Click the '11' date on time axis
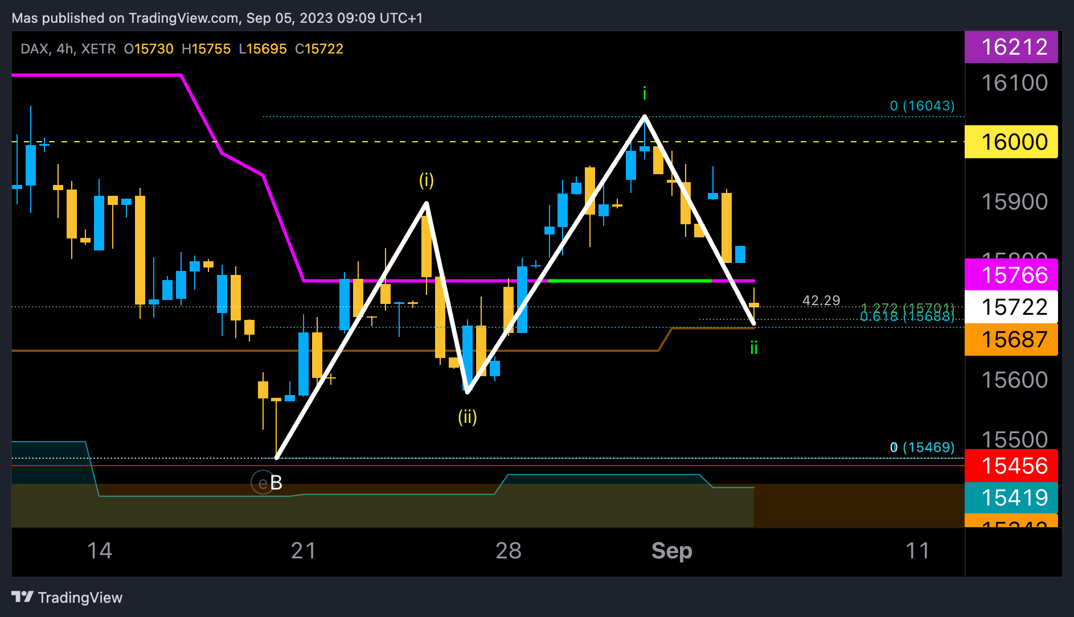Image resolution: width=1074 pixels, height=617 pixels. (x=917, y=550)
